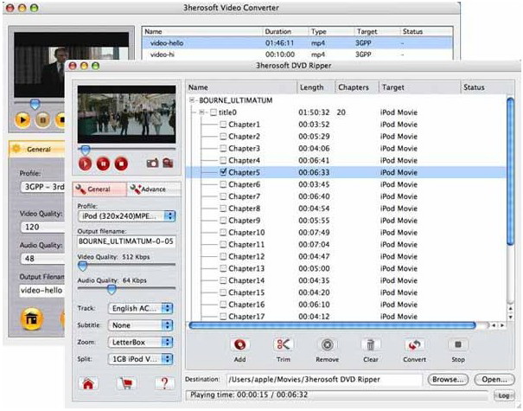Open the Zoom LetterBox dropdown

140,342
